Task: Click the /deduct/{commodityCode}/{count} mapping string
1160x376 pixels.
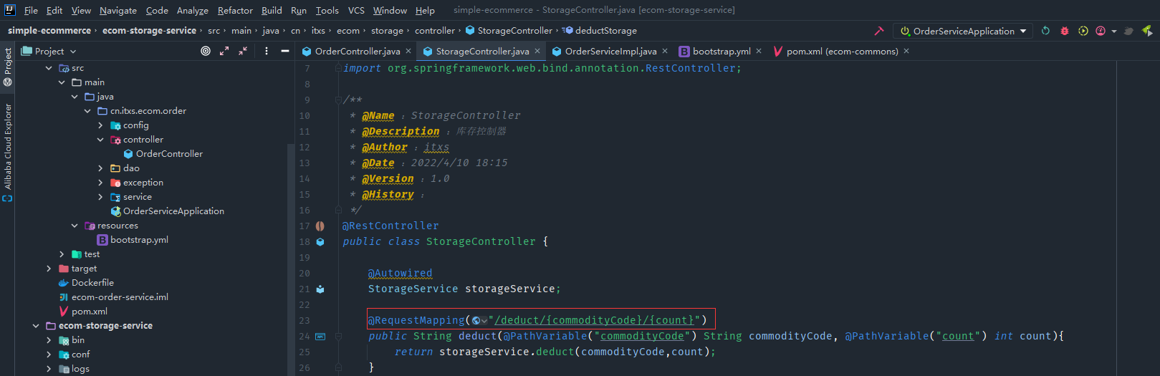Action: [x=594, y=320]
